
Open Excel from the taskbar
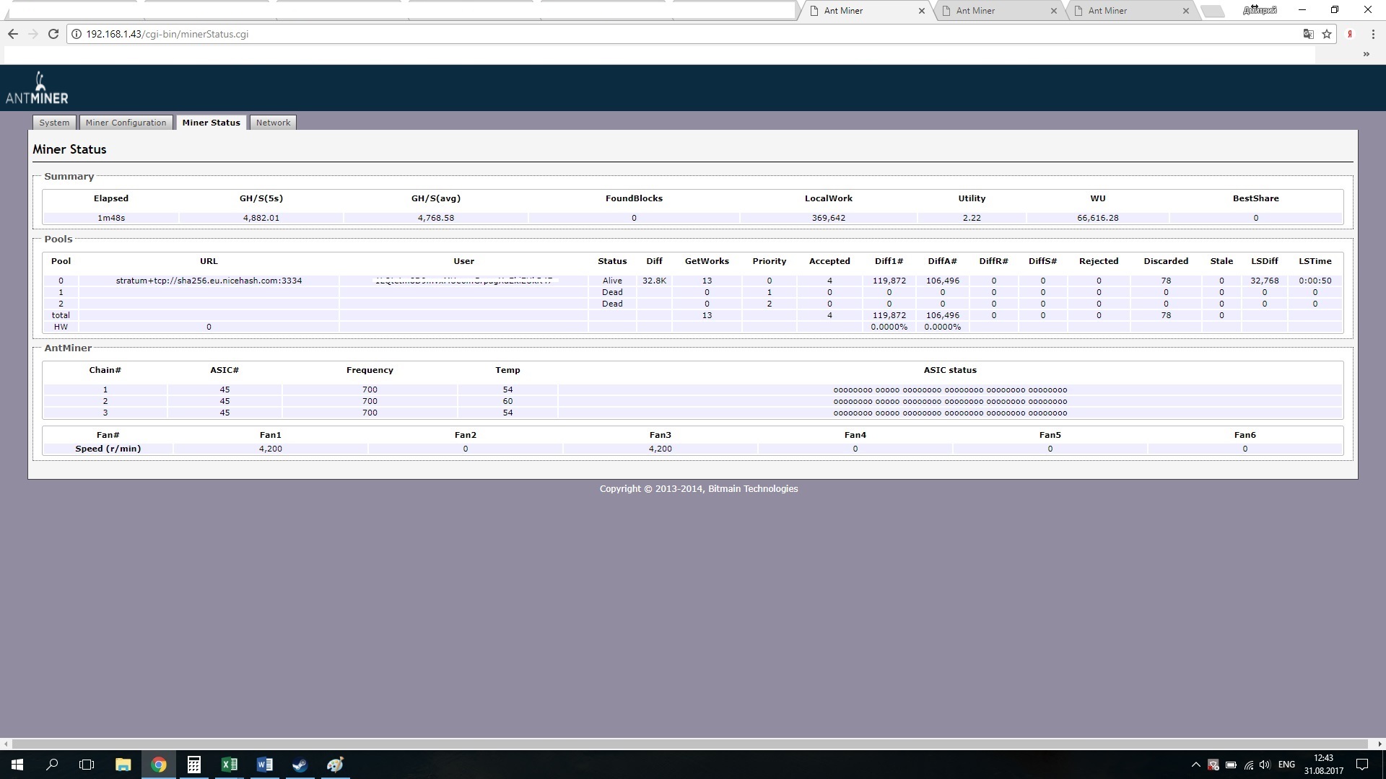230,765
